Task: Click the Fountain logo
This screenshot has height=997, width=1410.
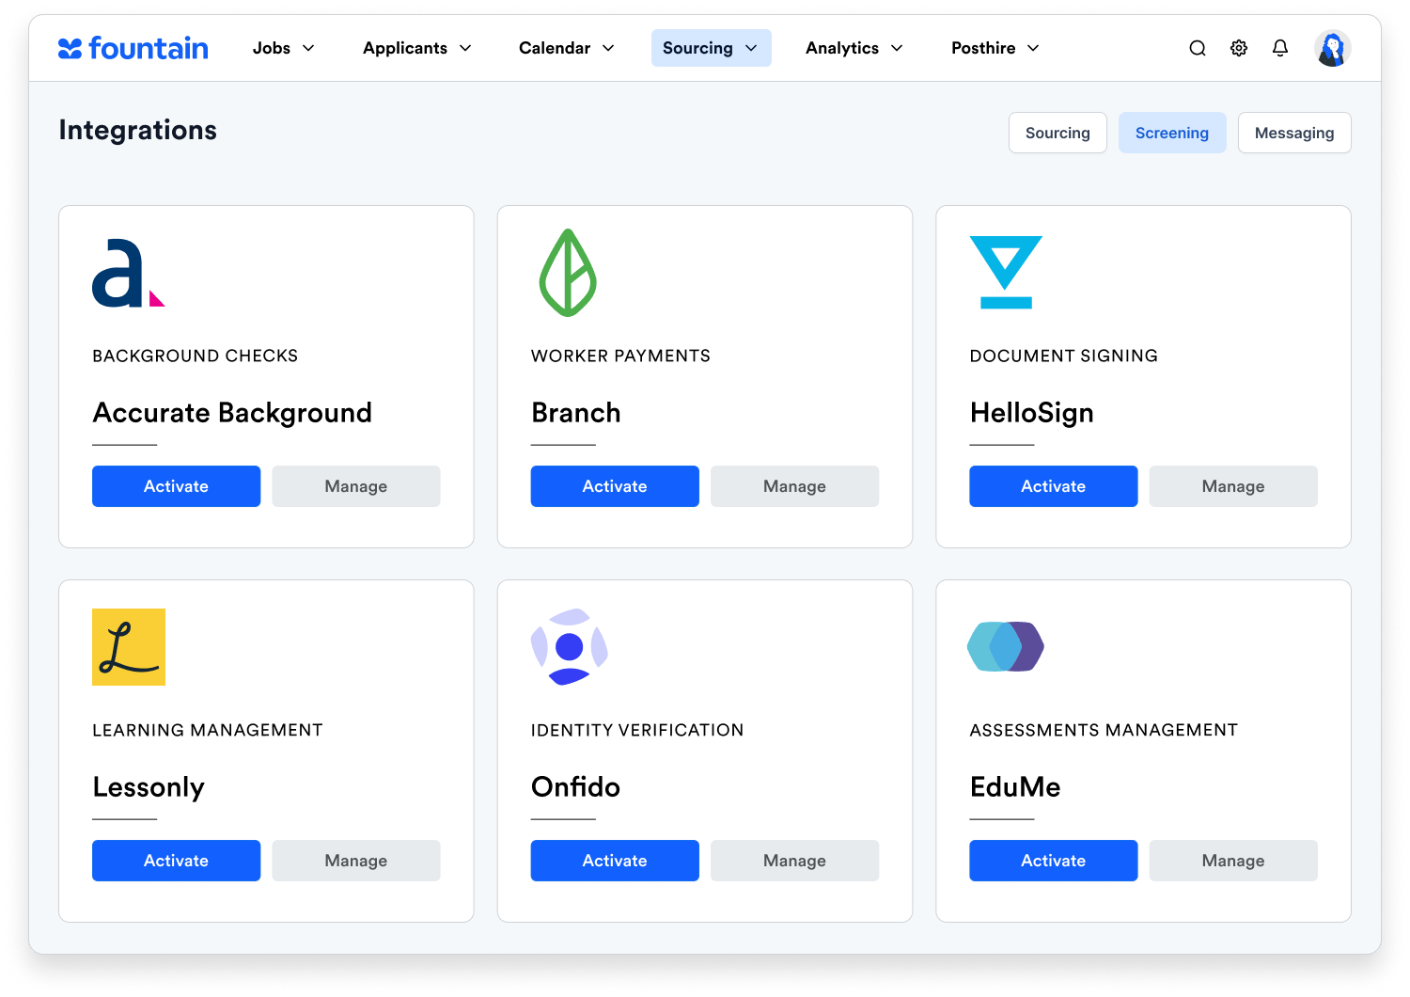Action: coord(133,48)
